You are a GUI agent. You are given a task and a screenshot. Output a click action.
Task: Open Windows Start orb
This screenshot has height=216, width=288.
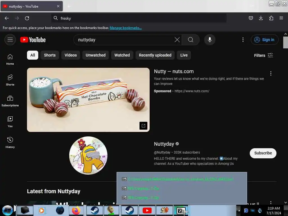click(x=7, y=210)
